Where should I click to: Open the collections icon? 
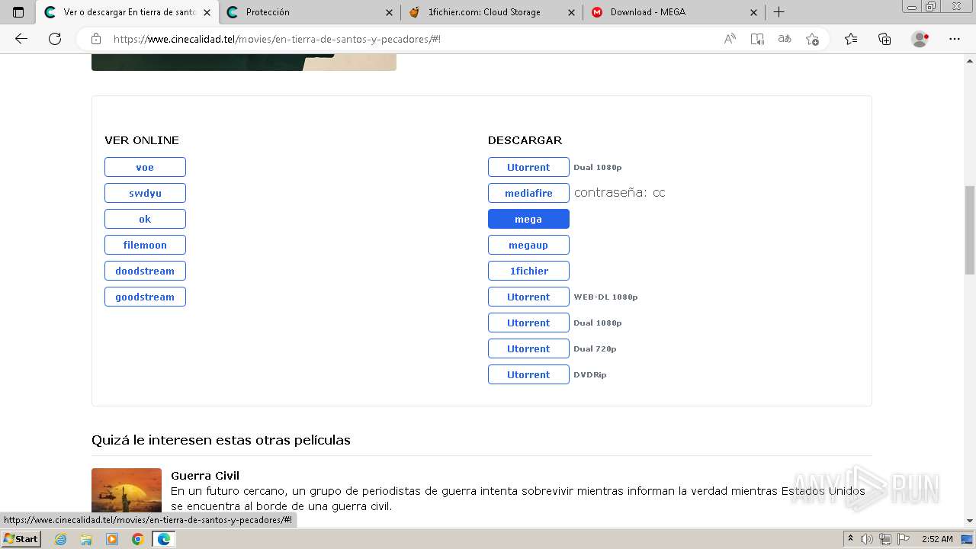tap(884, 39)
